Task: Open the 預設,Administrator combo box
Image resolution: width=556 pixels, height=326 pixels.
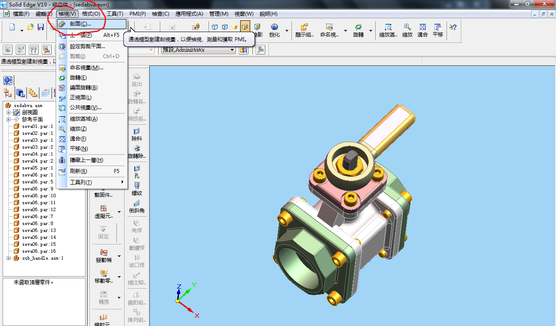Action: click(198, 50)
